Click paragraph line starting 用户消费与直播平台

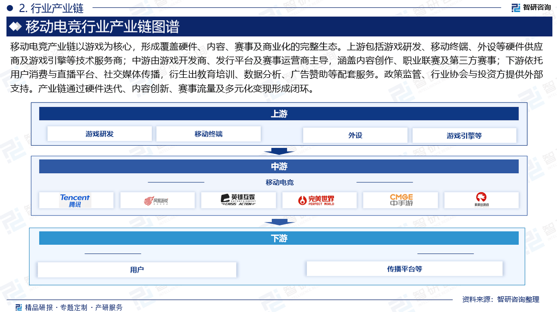pyautogui.click(x=276, y=75)
